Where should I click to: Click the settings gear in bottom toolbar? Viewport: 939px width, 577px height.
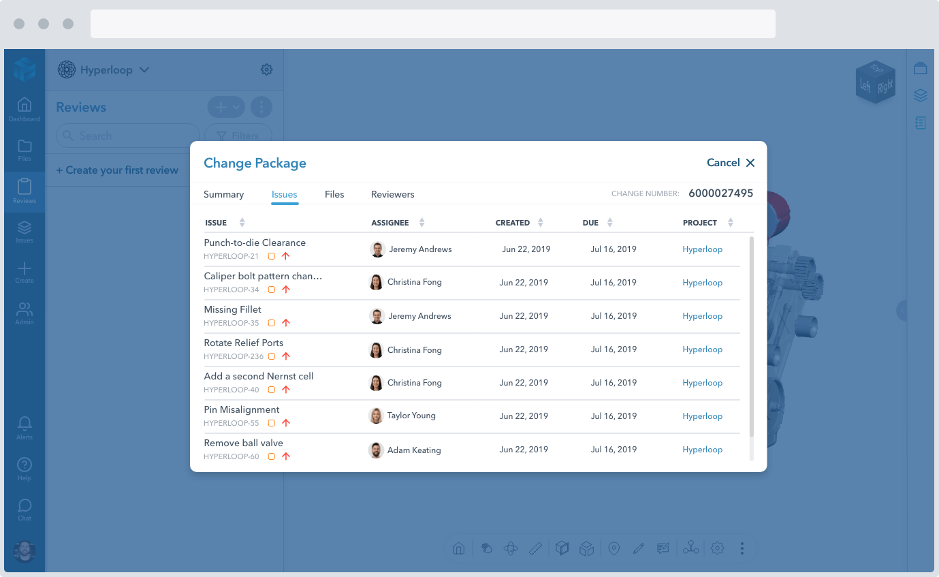717,548
